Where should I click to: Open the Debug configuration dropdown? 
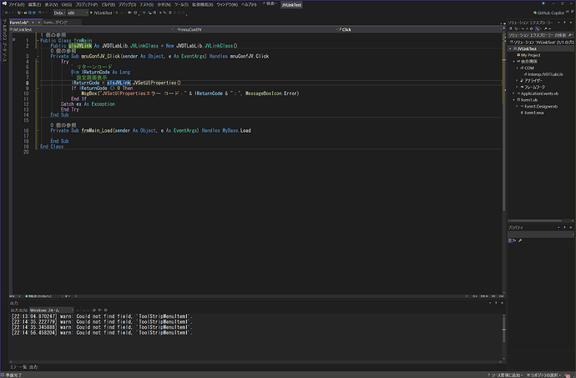click(x=59, y=13)
